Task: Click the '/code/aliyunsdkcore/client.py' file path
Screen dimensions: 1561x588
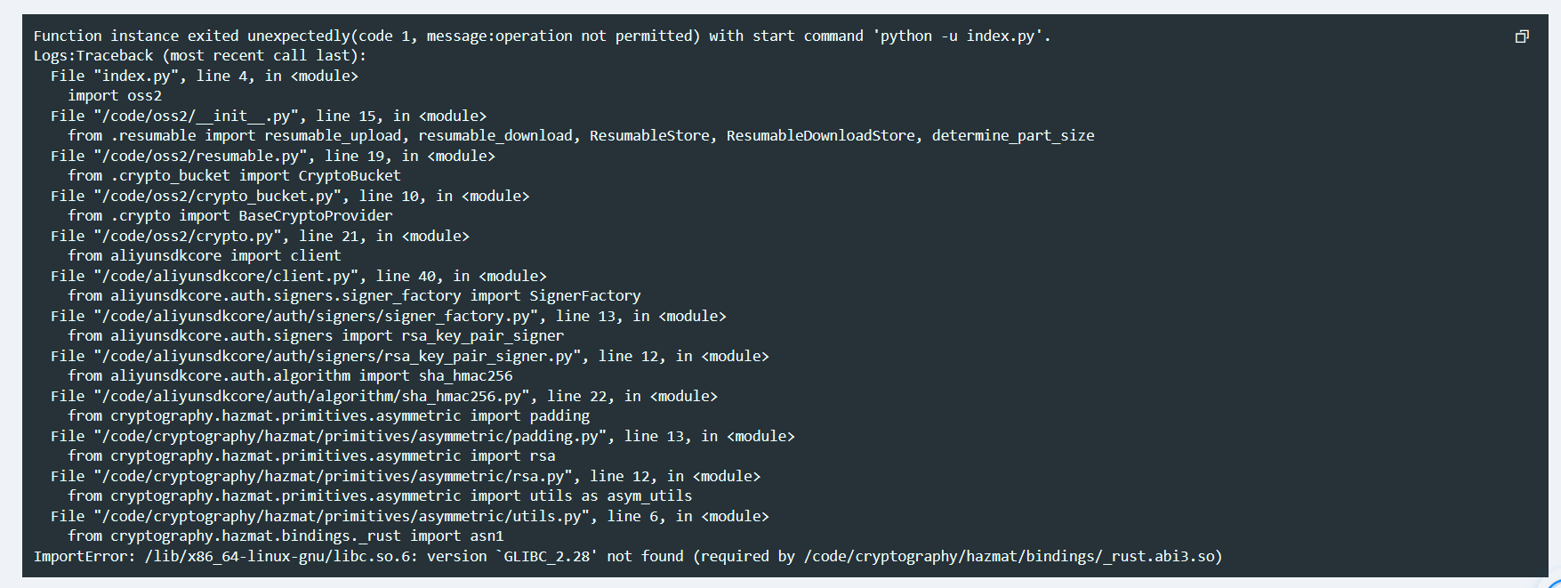Action: [x=227, y=276]
